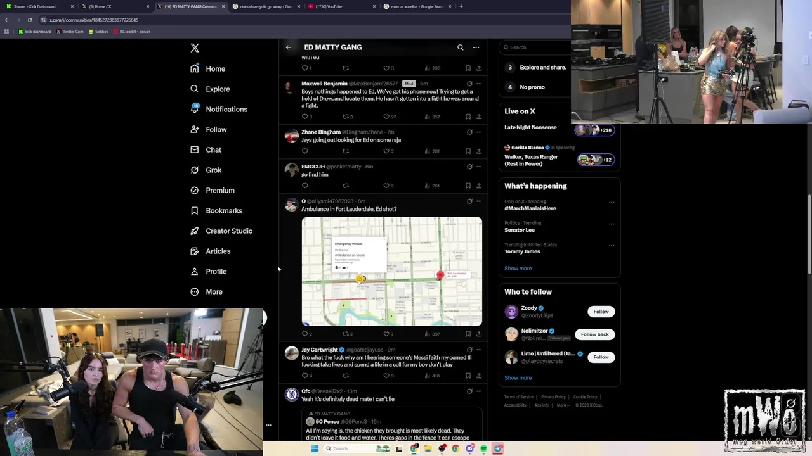Image resolution: width=812 pixels, height=456 pixels.
Task: Show more under What's happening
Action: 518,268
